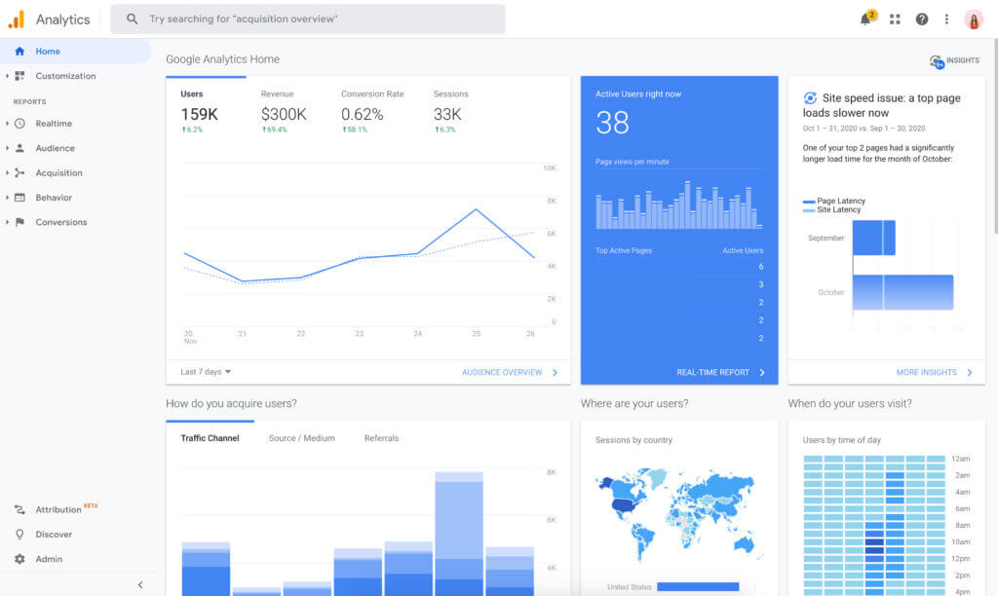Click the Attribution path icon
Image resolution: width=998 pixels, height=596 pixels.
click(19, 509)
